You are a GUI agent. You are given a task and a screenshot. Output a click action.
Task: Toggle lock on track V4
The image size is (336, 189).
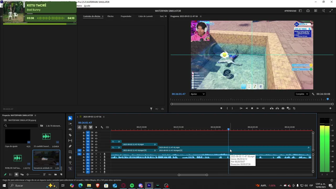pyautogui.click(x=84, y=141)
